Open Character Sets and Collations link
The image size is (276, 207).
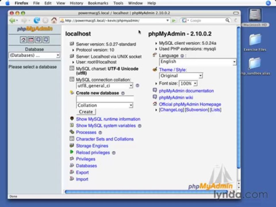(105, 139)
